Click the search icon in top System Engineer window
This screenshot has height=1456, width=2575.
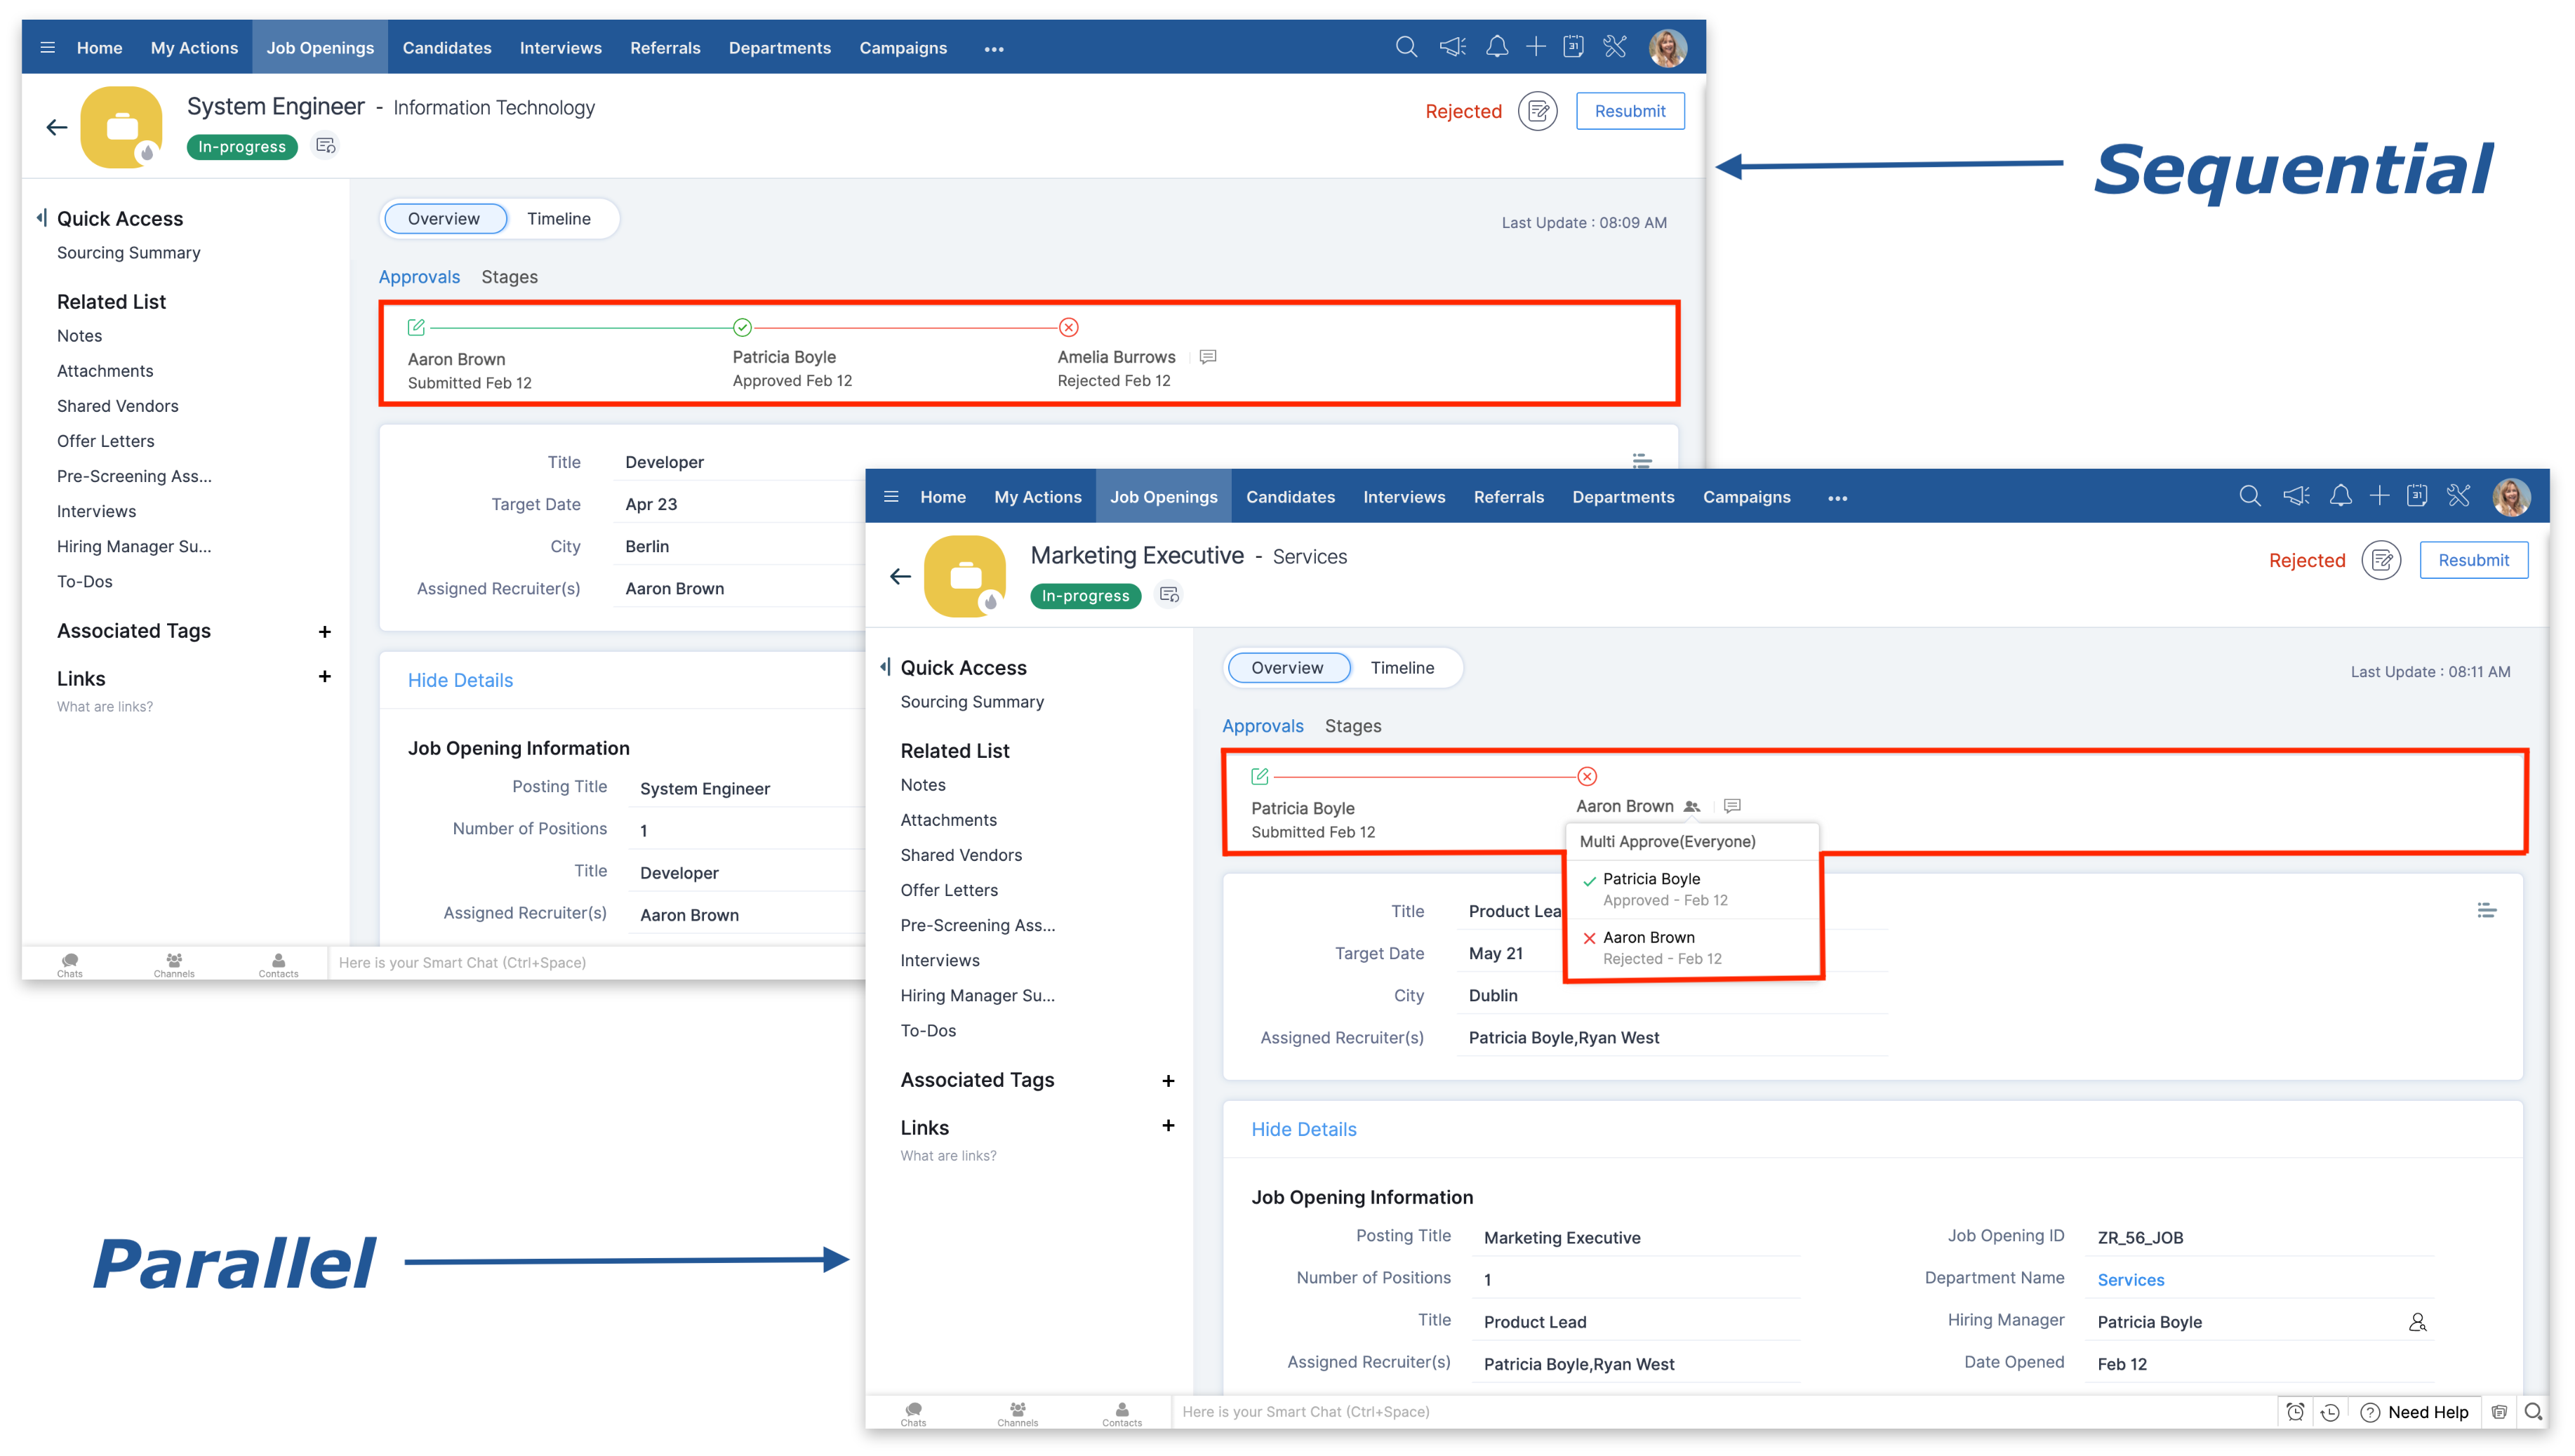pyautogui.click(x=1406, y=47)
